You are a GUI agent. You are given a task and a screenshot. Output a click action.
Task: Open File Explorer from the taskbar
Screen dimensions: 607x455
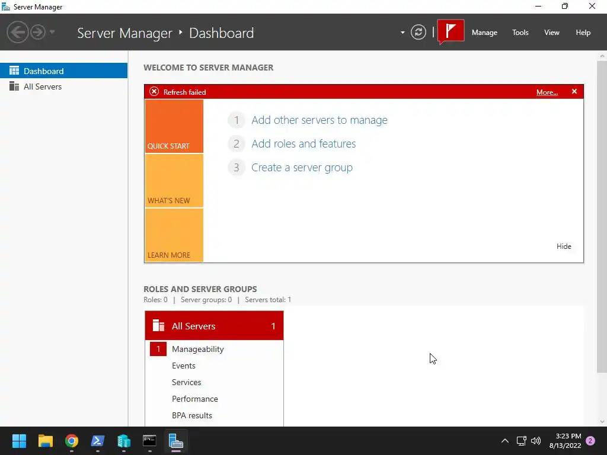coord(45,441)
